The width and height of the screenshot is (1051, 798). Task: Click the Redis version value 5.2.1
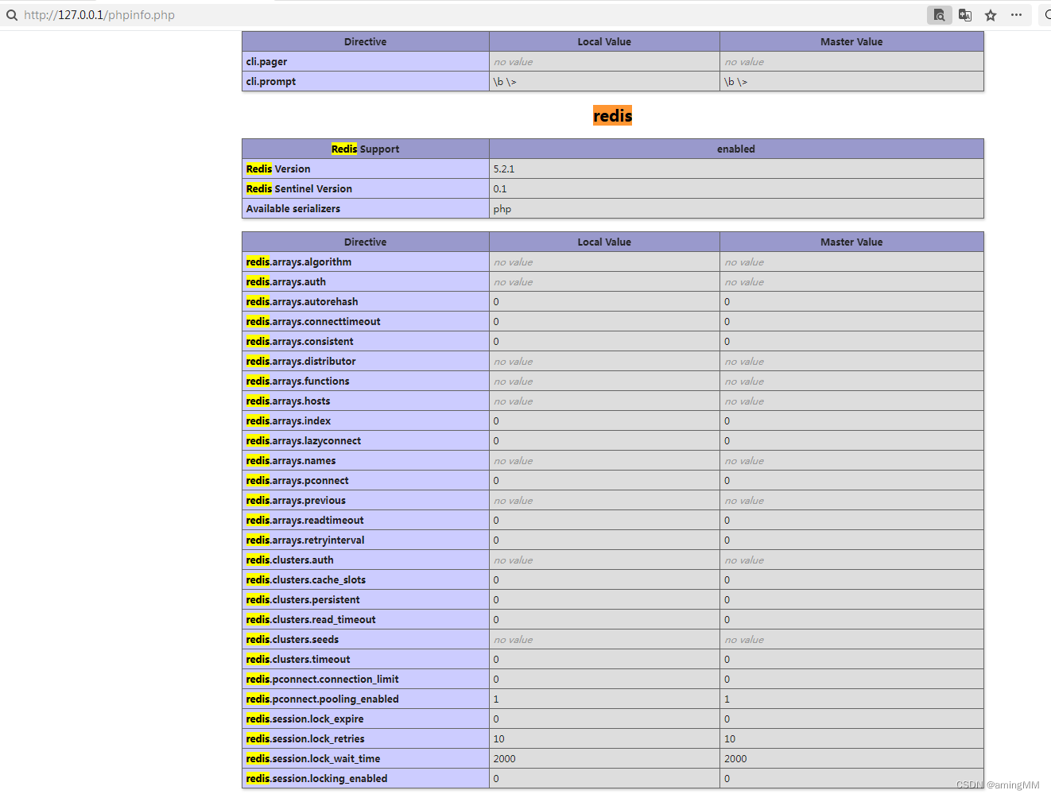click(504, 169)
